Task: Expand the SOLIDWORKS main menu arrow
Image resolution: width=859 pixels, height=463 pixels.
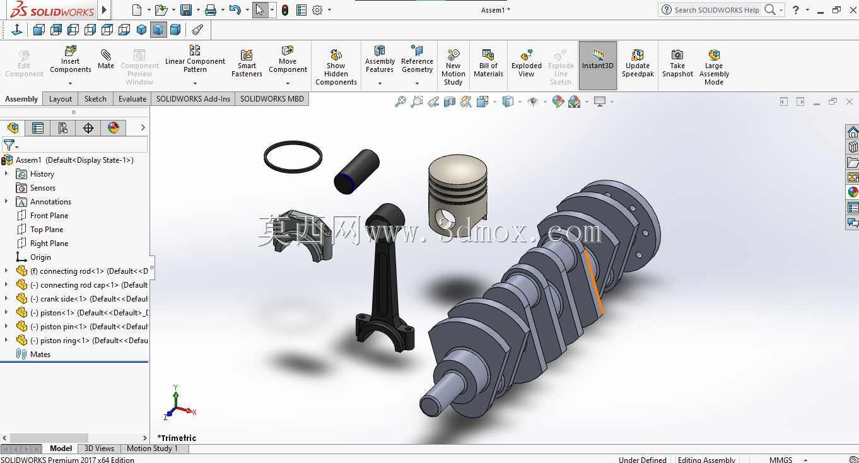Action: [x=105, y=10]
